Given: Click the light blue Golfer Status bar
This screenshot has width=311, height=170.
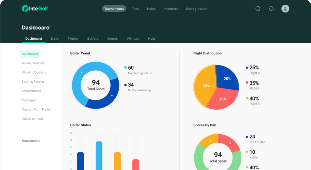Looking at the screenshot, I should click(x=99, y=155).
